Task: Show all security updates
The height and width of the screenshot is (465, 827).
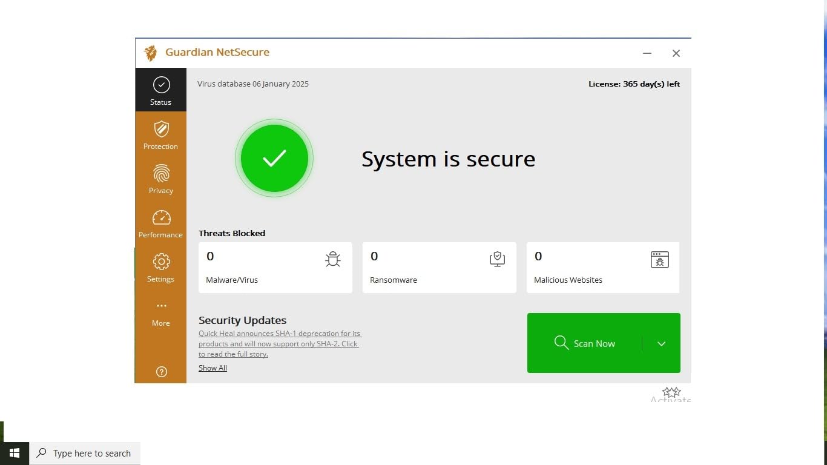Action: 213,368
